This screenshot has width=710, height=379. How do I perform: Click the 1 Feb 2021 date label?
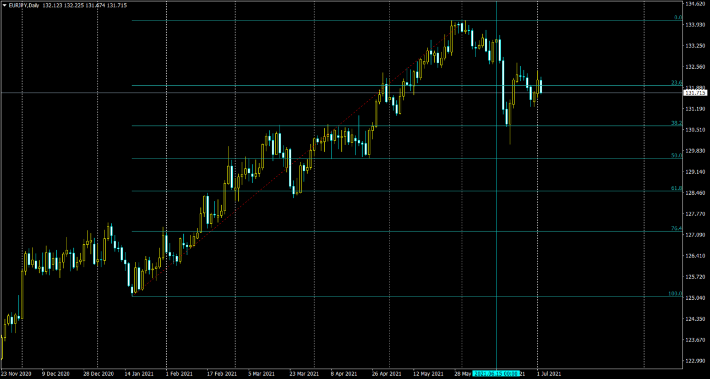pos(179,373)
